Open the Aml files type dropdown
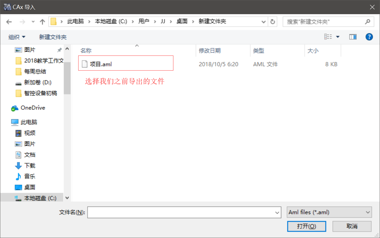The image size is (380, 238). pyautogui.click(x=329, y=212)
